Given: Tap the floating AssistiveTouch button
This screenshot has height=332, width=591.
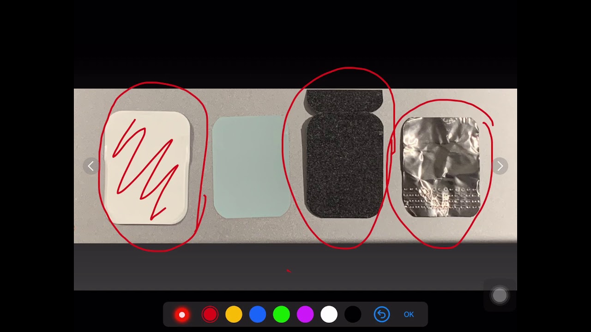Looking at the screenshot, I should tap(500, 296).
